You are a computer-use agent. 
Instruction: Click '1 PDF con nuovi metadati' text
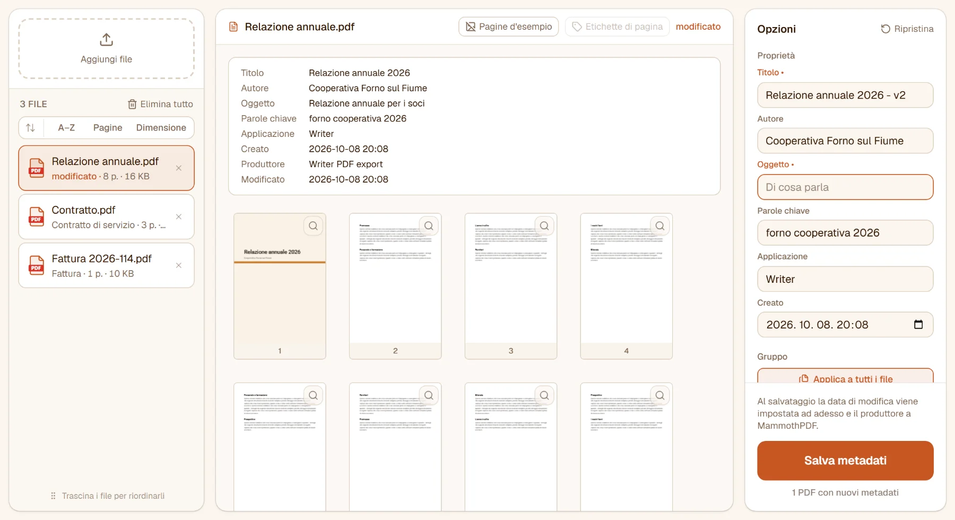tap(845, 493)
